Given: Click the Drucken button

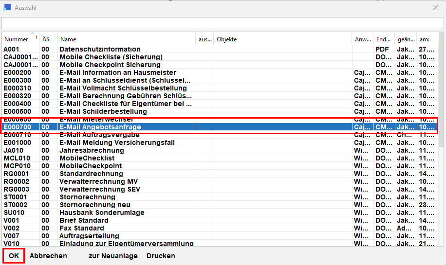Looking at the screenshot, I should tap(161, 256).
